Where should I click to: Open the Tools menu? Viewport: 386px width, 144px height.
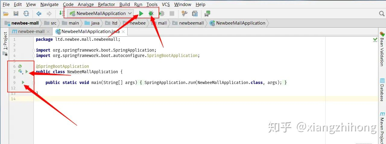tap(152, 4)
